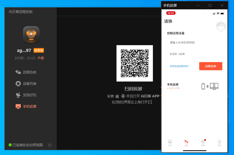Click the scan icon after 左上角打开
The width and height of the screenshot is (234, 155).
click(150, 102)
